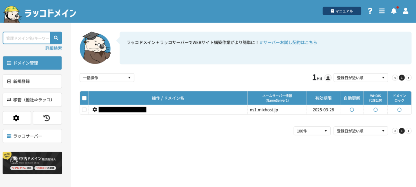Viewport: 416px width, 187px height.
Task: Follow the #サーバーお試し契約はこちら link
Action: click(288, 42)
